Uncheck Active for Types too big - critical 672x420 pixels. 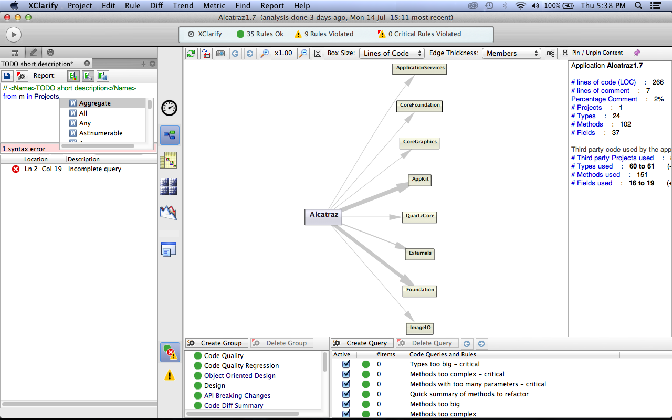346,364
